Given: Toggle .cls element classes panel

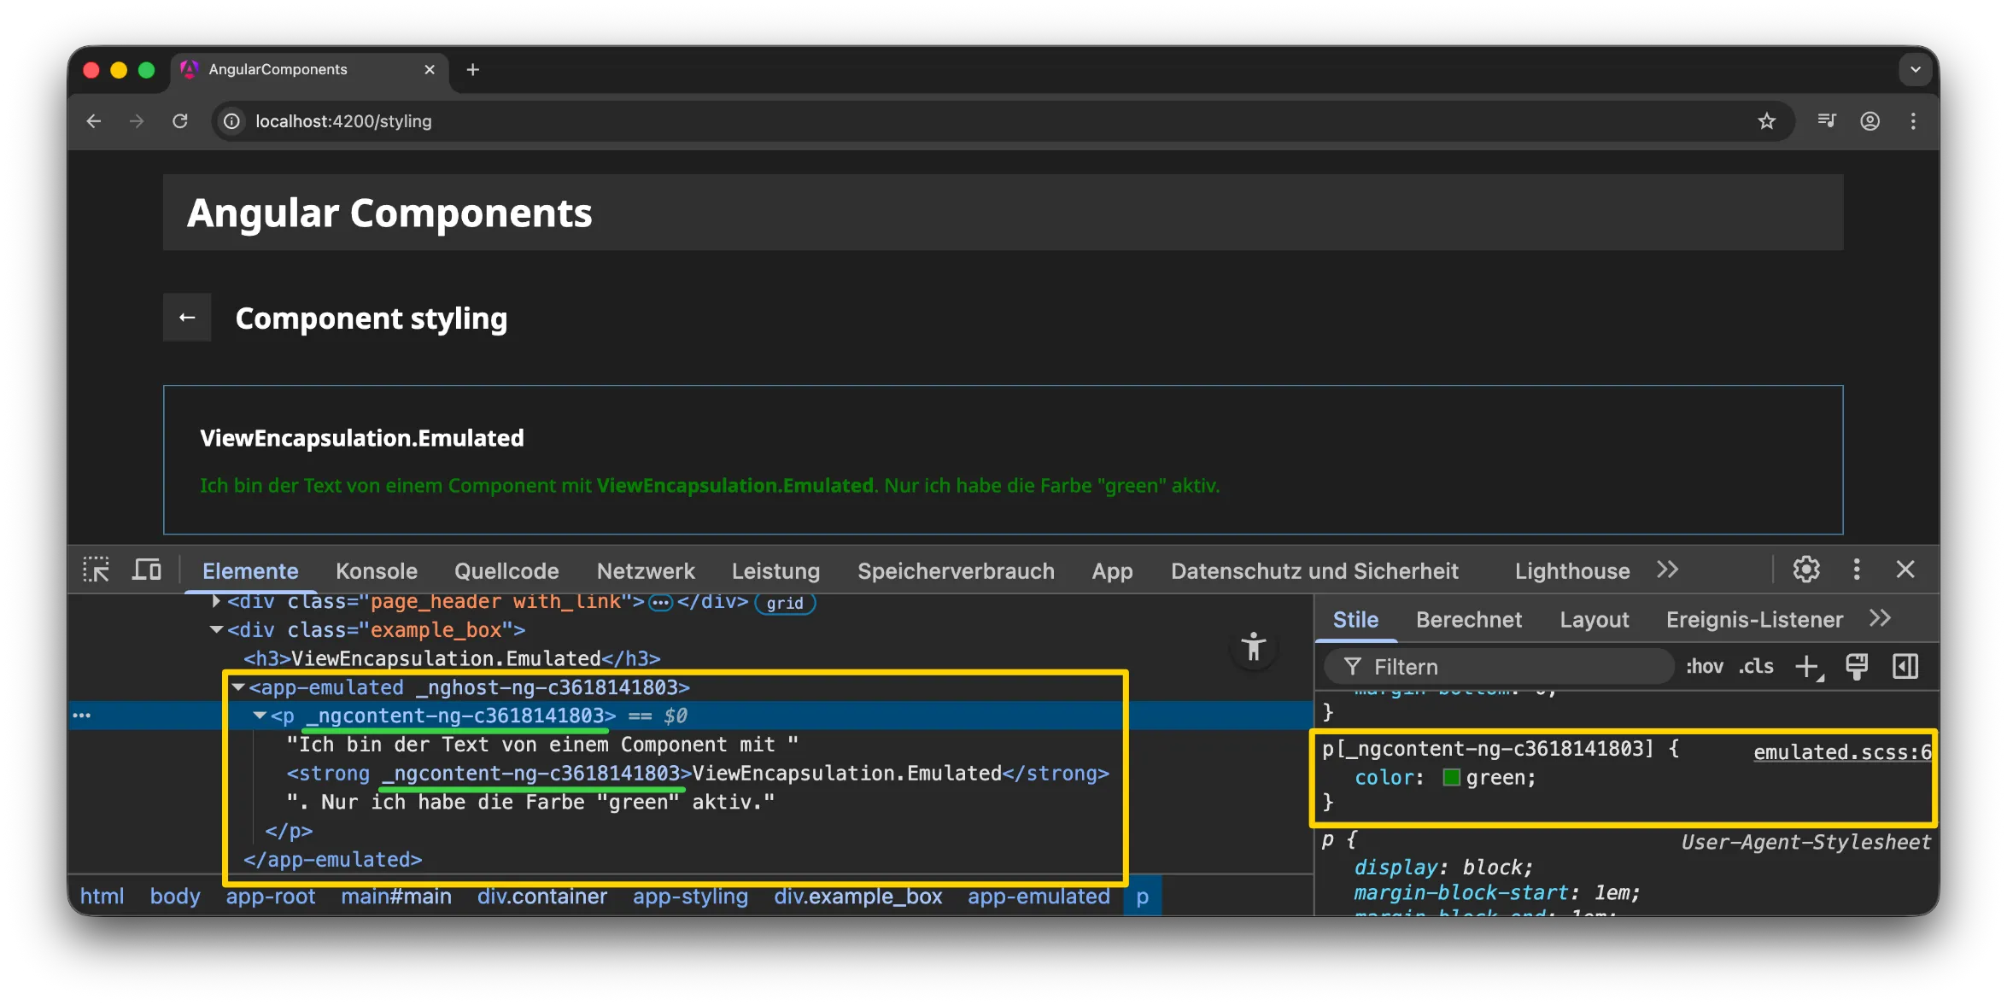Looking at the screenshot, I should tap(1756, 667).
